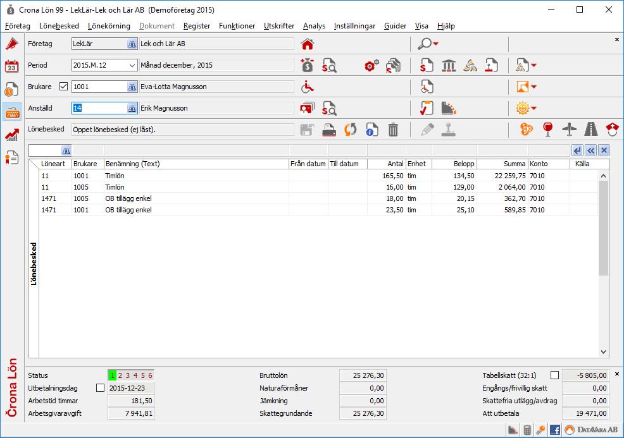Click the document info icon

click(371, 130)
